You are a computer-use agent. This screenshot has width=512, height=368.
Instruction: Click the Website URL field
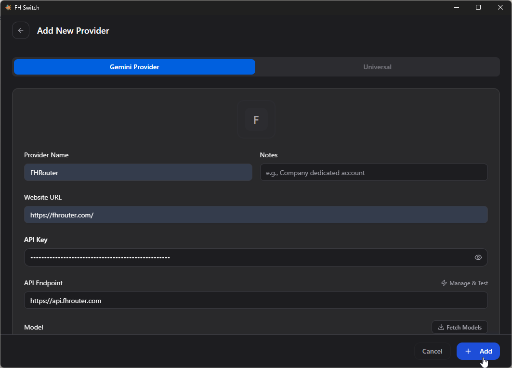pyautogui.click(x=256, y=215)
